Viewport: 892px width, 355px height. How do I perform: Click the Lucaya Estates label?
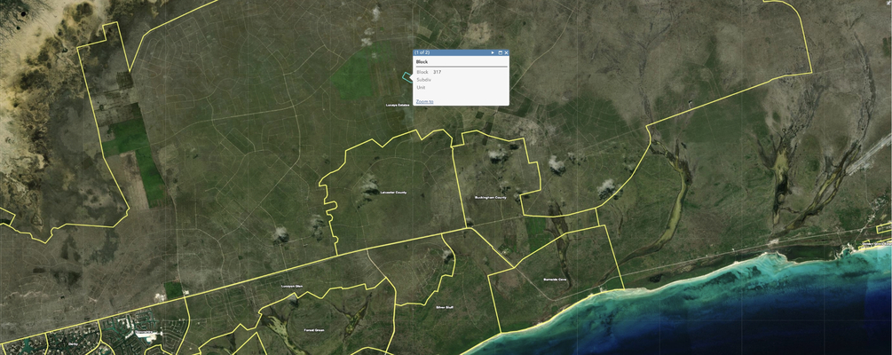pos(397,105)
